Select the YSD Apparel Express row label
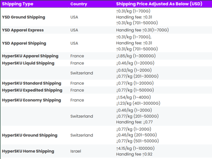This screenshot has height=159, width=212. (23, 30)
